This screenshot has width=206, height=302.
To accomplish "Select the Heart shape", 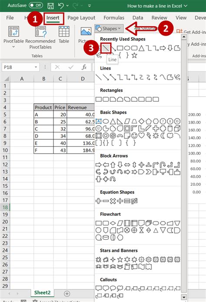I will click(x=141, y=136).
